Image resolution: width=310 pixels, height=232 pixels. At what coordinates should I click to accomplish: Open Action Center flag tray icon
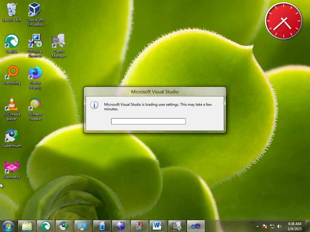265,226
